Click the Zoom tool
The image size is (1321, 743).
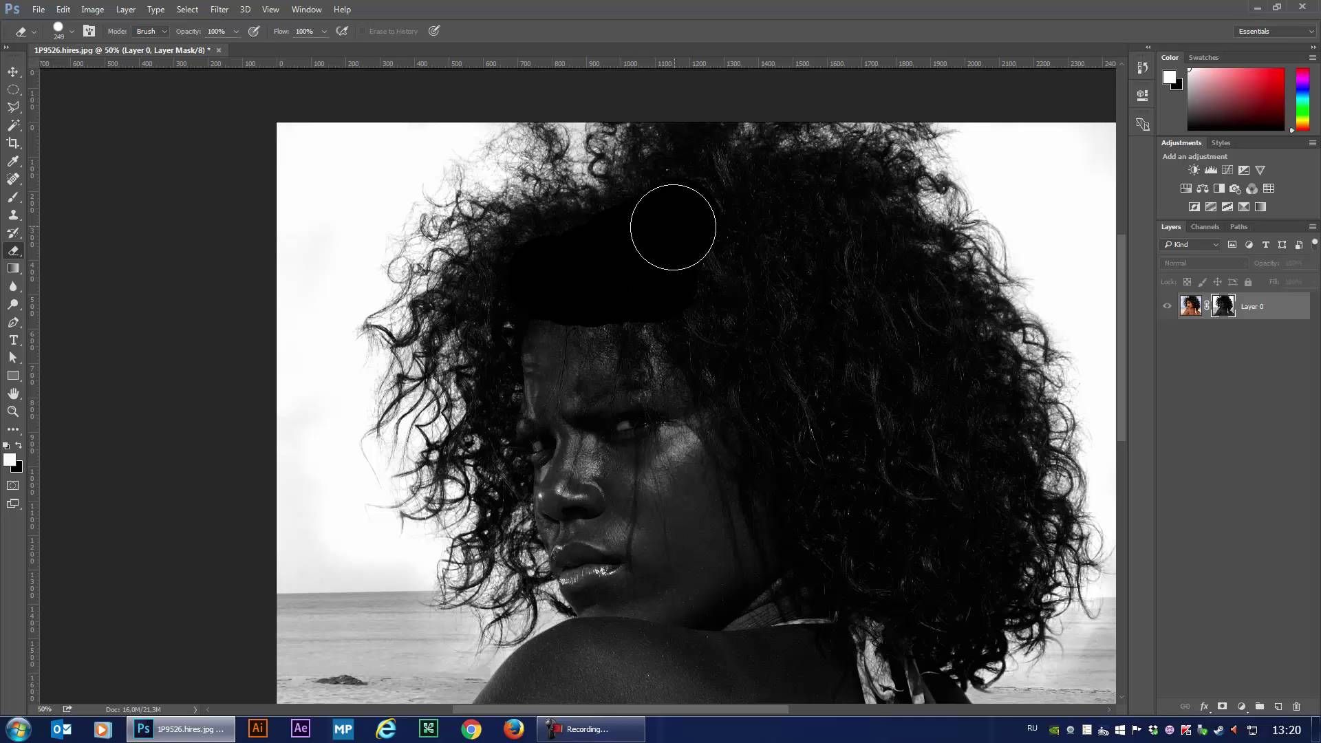point(13,411)
